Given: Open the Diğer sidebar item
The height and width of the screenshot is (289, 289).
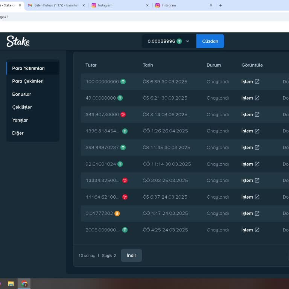Looking at the screenshot, I should coord(18,133).
